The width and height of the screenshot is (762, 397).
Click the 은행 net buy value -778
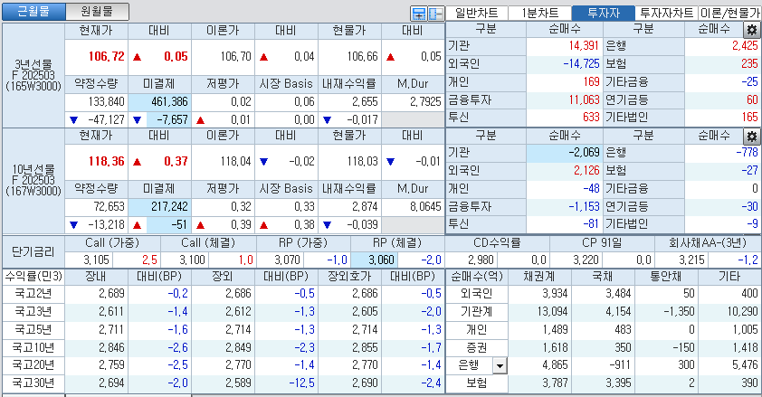click(747, 153)
